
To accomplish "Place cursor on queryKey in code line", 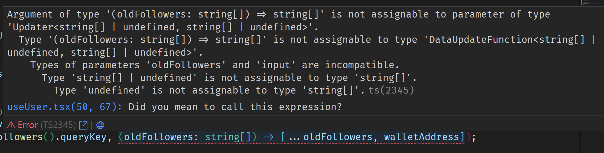I will tap(83, 137).
